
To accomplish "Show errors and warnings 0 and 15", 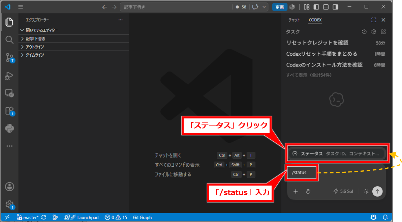I will tap(116, 217).
